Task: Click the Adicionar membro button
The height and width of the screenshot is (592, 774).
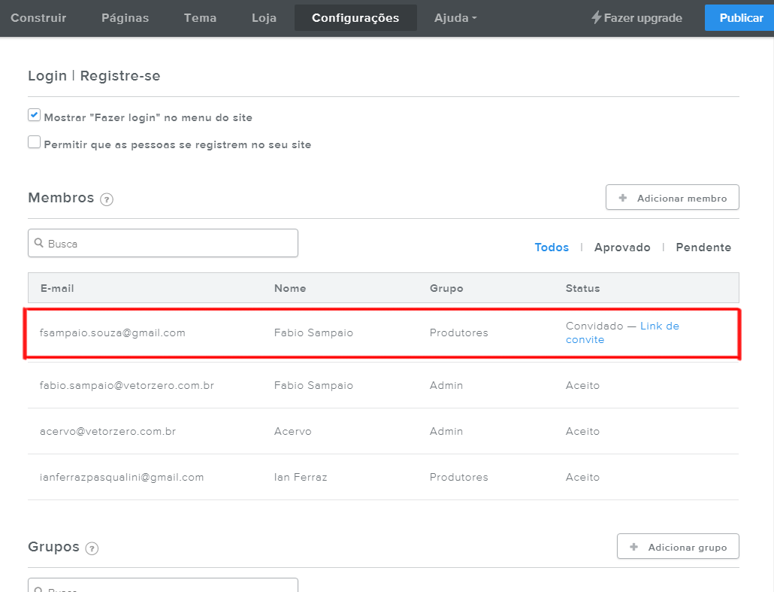Action: point(673,198)
